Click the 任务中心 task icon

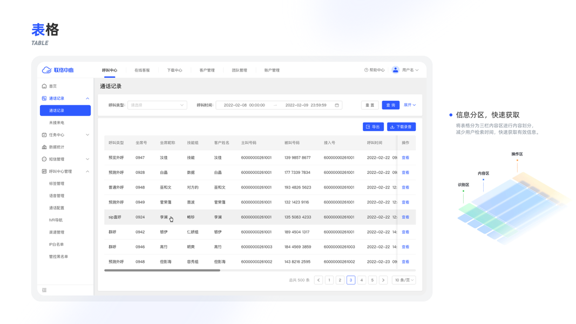tap(44, 135)
